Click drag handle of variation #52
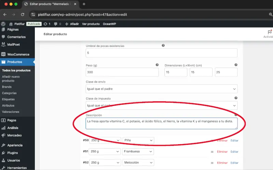Viewport: 273px width, 170px height. click(212, 163)
